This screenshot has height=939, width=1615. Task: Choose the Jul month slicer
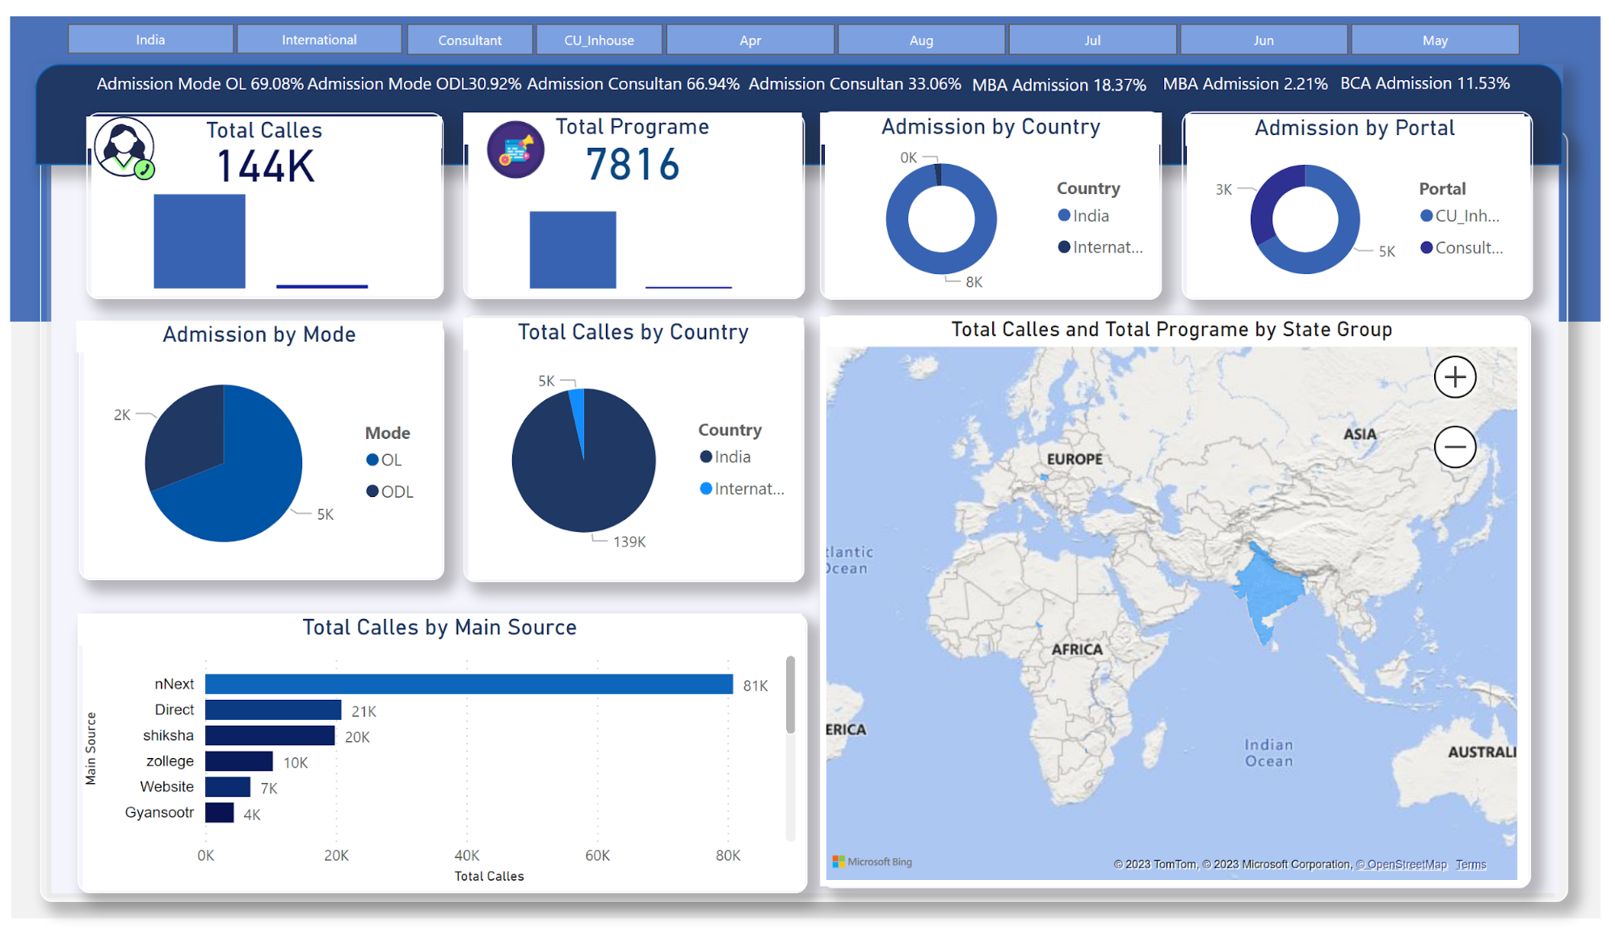(x=1092, y=40)
